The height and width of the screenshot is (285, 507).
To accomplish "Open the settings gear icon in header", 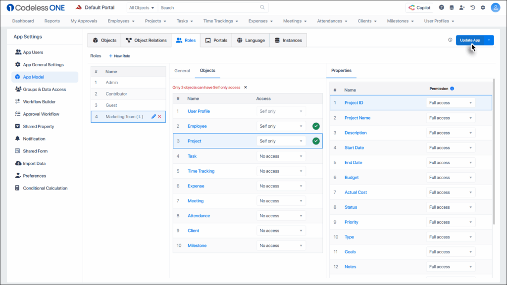I will 483,7.
